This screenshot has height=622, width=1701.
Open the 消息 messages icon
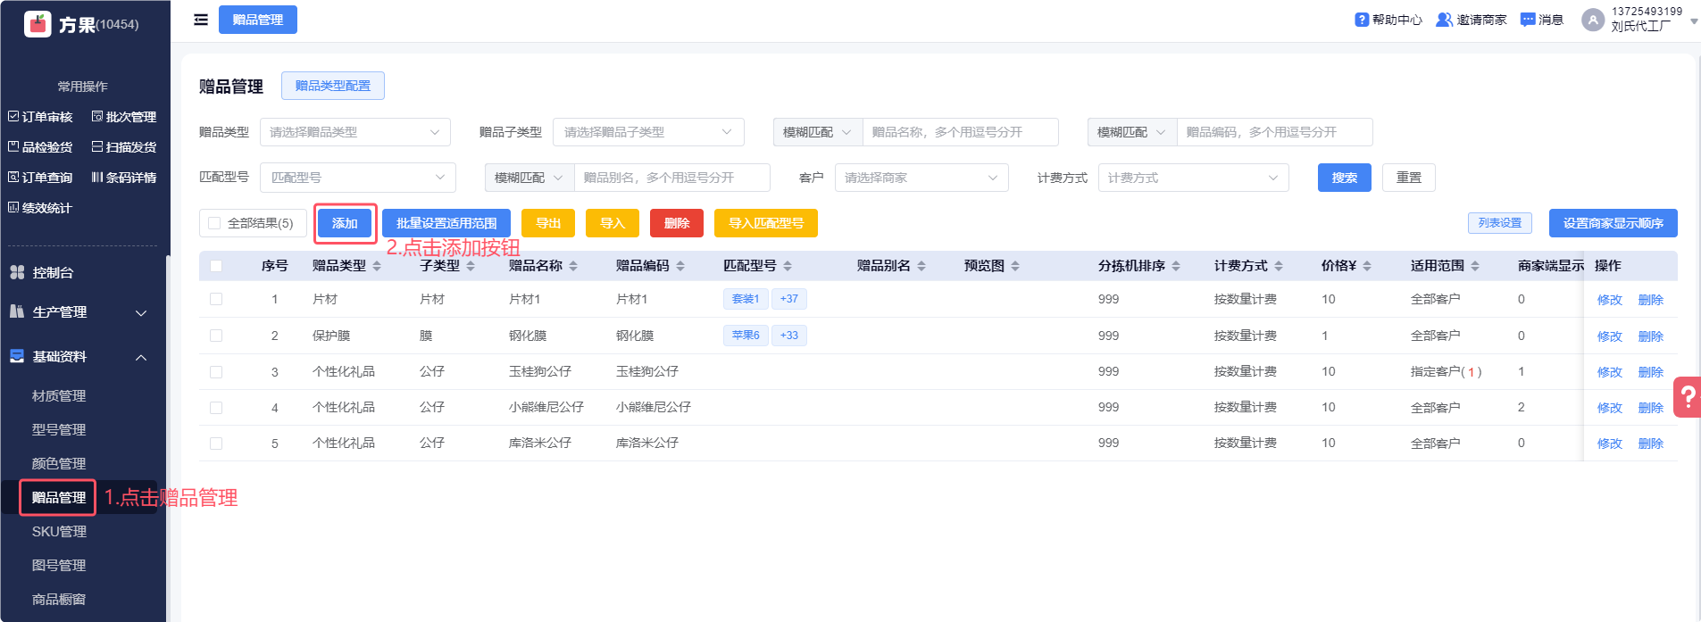point(1528,20)
